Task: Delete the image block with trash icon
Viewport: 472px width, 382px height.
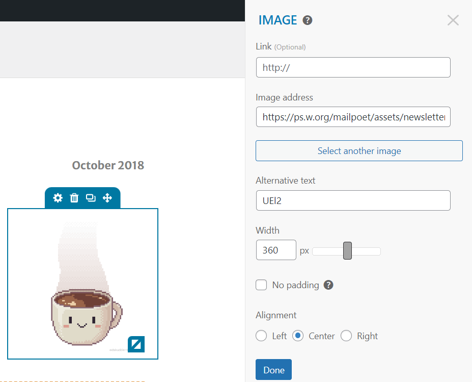Action: click(74, 198)
